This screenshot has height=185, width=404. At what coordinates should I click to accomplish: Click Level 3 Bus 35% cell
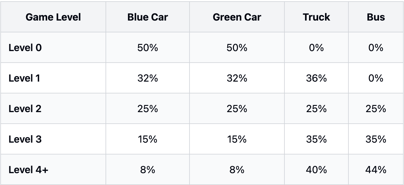[376, 139]
